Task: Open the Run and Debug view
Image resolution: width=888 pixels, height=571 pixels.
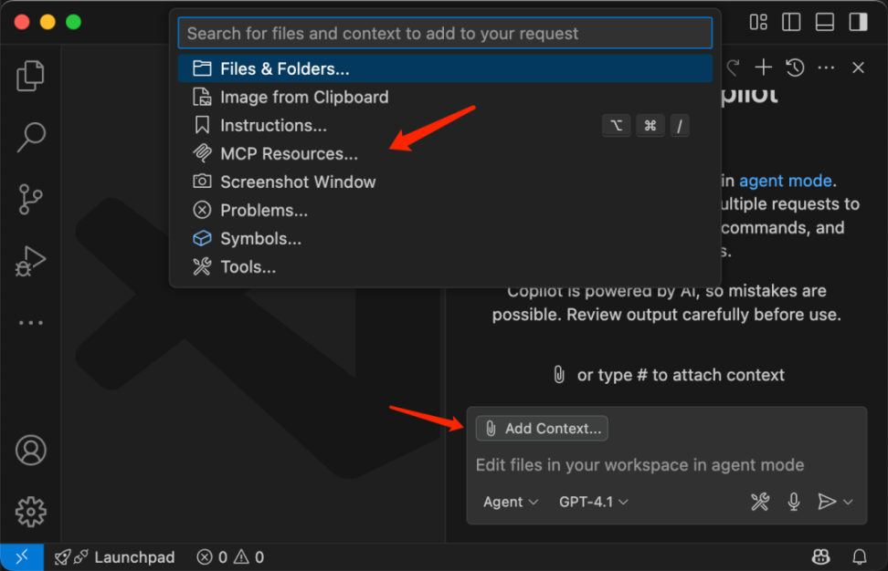Action: click(x=30, y=261)
